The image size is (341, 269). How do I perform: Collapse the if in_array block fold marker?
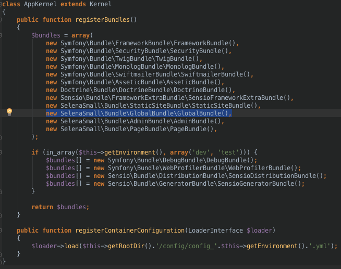click(x=1, y=153)
